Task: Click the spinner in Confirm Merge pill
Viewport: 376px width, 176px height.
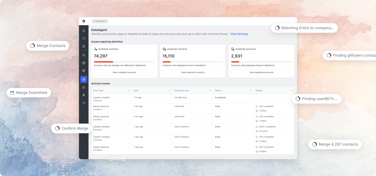Action: click(57, 128)
